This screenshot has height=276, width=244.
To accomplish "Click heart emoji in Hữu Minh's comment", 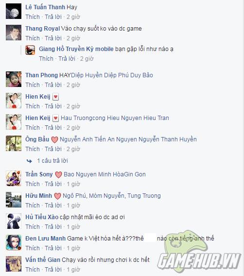I will tap(57, 196).
